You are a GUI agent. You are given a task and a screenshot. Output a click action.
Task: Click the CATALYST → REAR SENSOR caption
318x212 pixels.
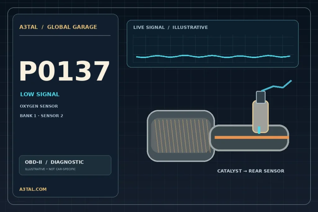(251, 171)
